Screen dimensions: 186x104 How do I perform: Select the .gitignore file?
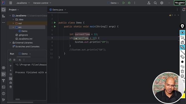pos(22,35)
